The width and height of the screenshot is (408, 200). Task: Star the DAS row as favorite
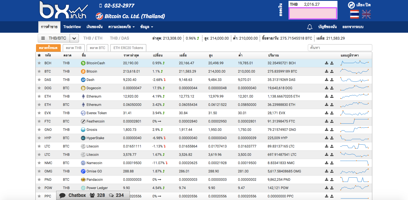point(39,80)
